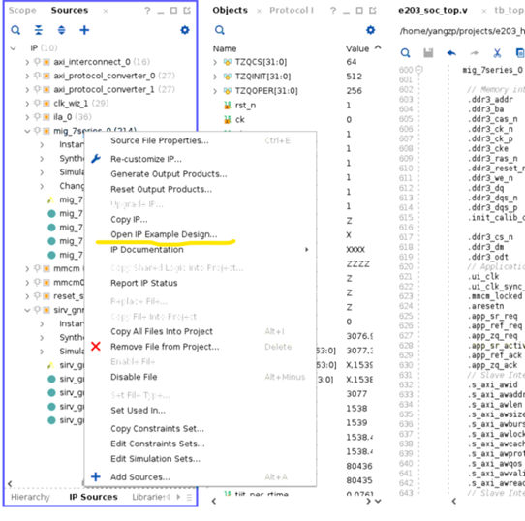Select Set Used In... menu entry
The image size is (525, 521).
[x=201, y=411]
